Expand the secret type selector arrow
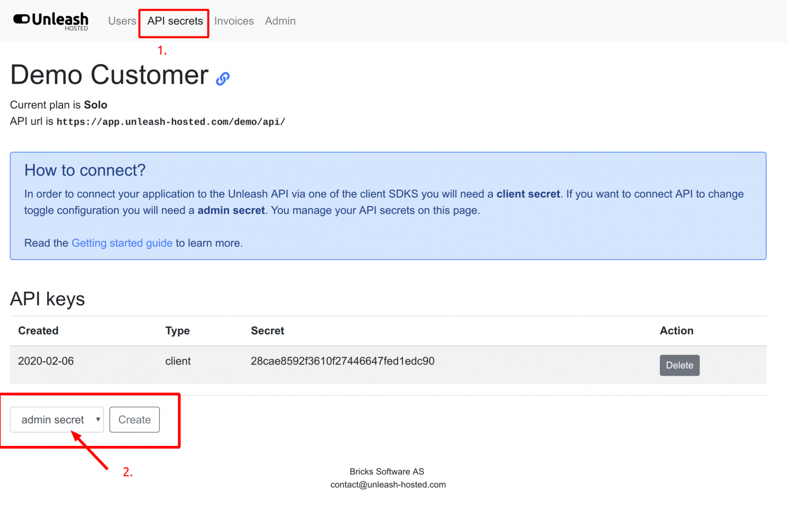Image resolution: width=787 pixels, height=509 pixels. tap(99, 419)
